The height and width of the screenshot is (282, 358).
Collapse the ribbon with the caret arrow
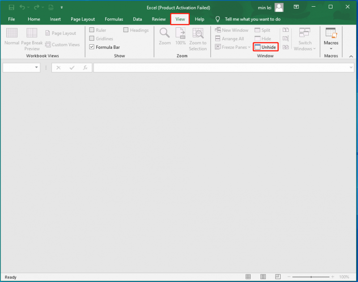pos(351,56)
